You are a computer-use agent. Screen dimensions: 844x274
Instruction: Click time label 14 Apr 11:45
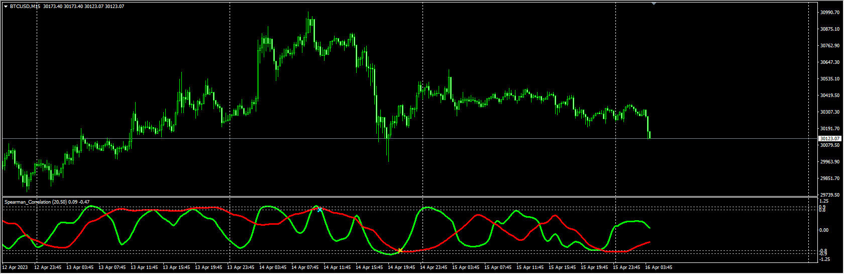[x=337, y=267]
